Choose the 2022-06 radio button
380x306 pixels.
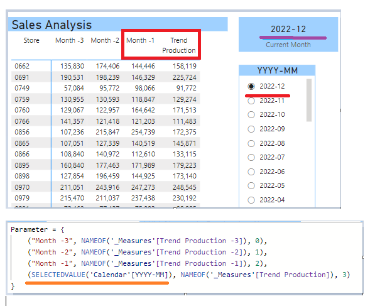pos(251,172)
